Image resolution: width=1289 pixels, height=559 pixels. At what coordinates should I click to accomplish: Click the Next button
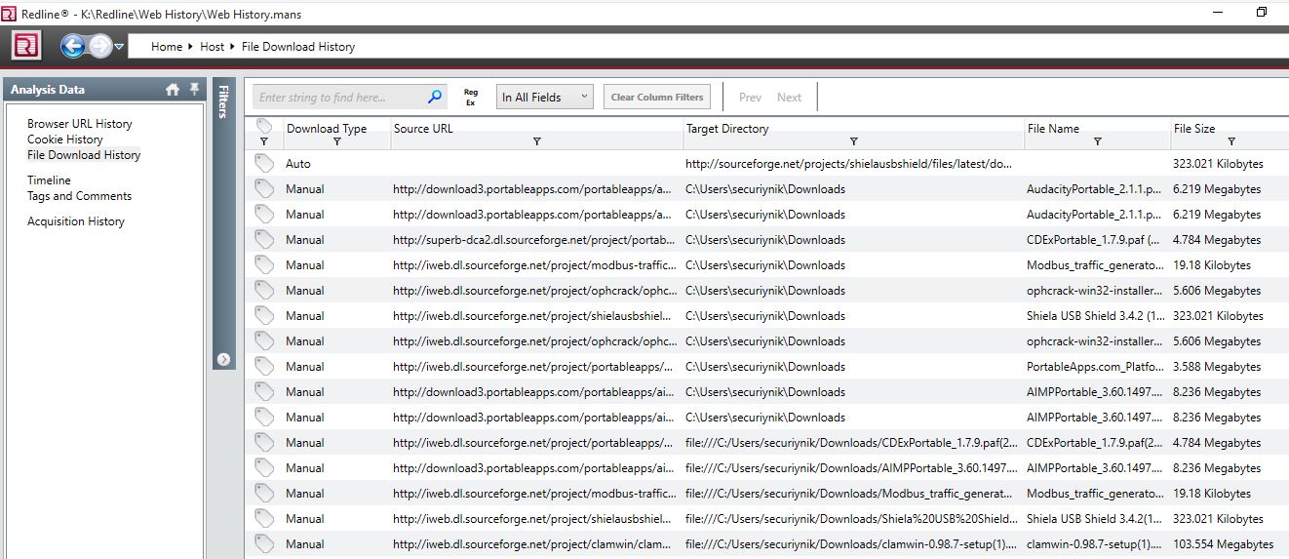tap(789, 98)
